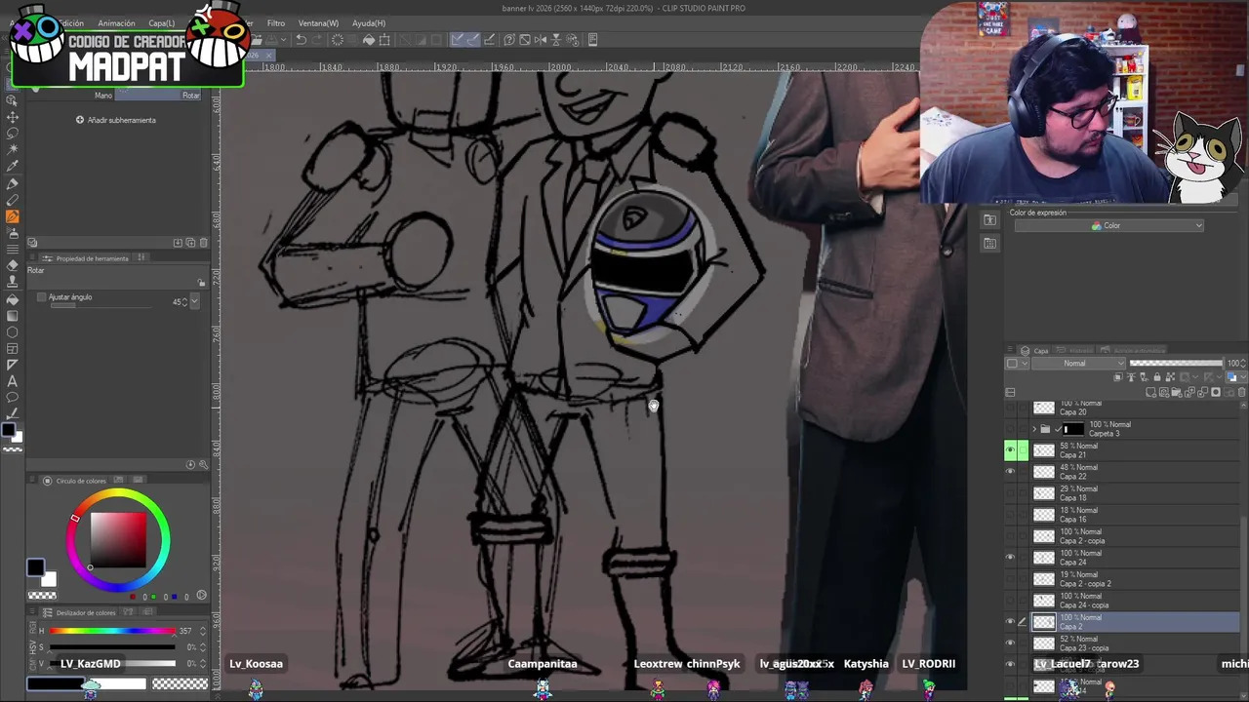This screenshot has height=702, width=1249.
Task: Select the Move layer tool
Action: [12, 117]
